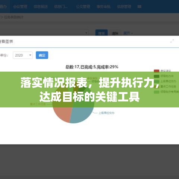Viewport: 179px width, 179px height.
Task: Open the 会议管理 navigation tab
Action: point(20,6)
